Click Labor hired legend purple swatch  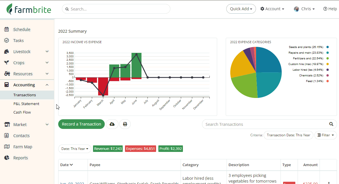[x=328, y=70]
